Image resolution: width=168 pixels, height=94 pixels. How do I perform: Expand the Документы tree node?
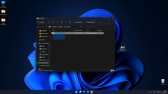38,49
